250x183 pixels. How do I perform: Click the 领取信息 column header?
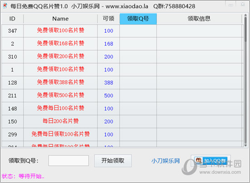199,19
